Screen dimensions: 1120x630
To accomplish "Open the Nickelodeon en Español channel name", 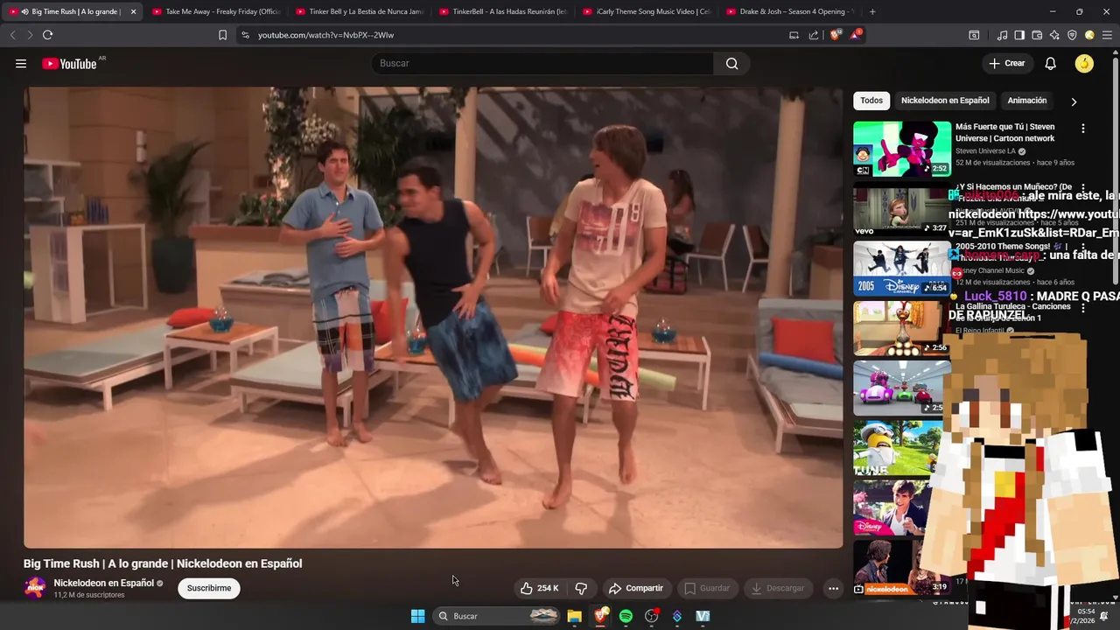I will tap(103, 583).
